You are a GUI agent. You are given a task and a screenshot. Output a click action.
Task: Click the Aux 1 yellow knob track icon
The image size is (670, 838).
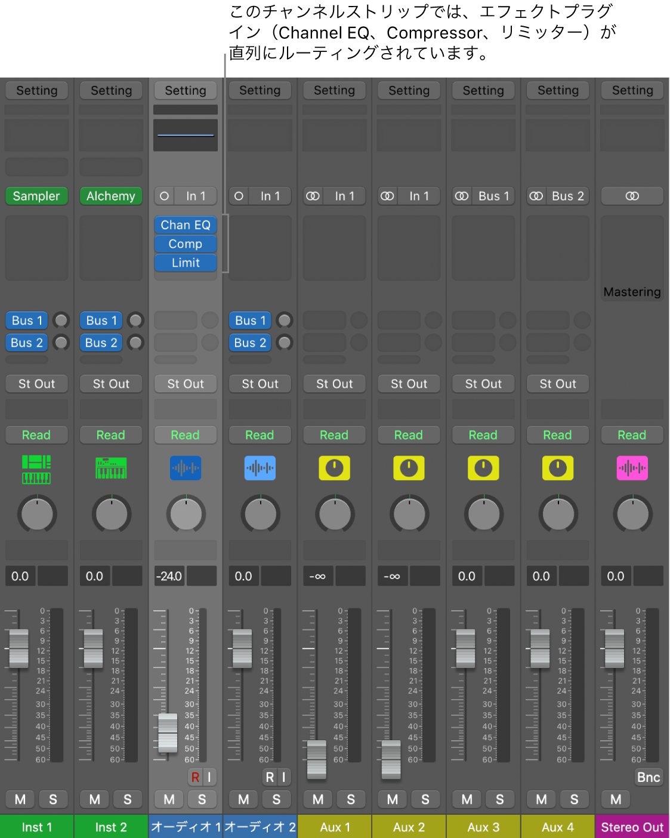[x=334, y=469]
